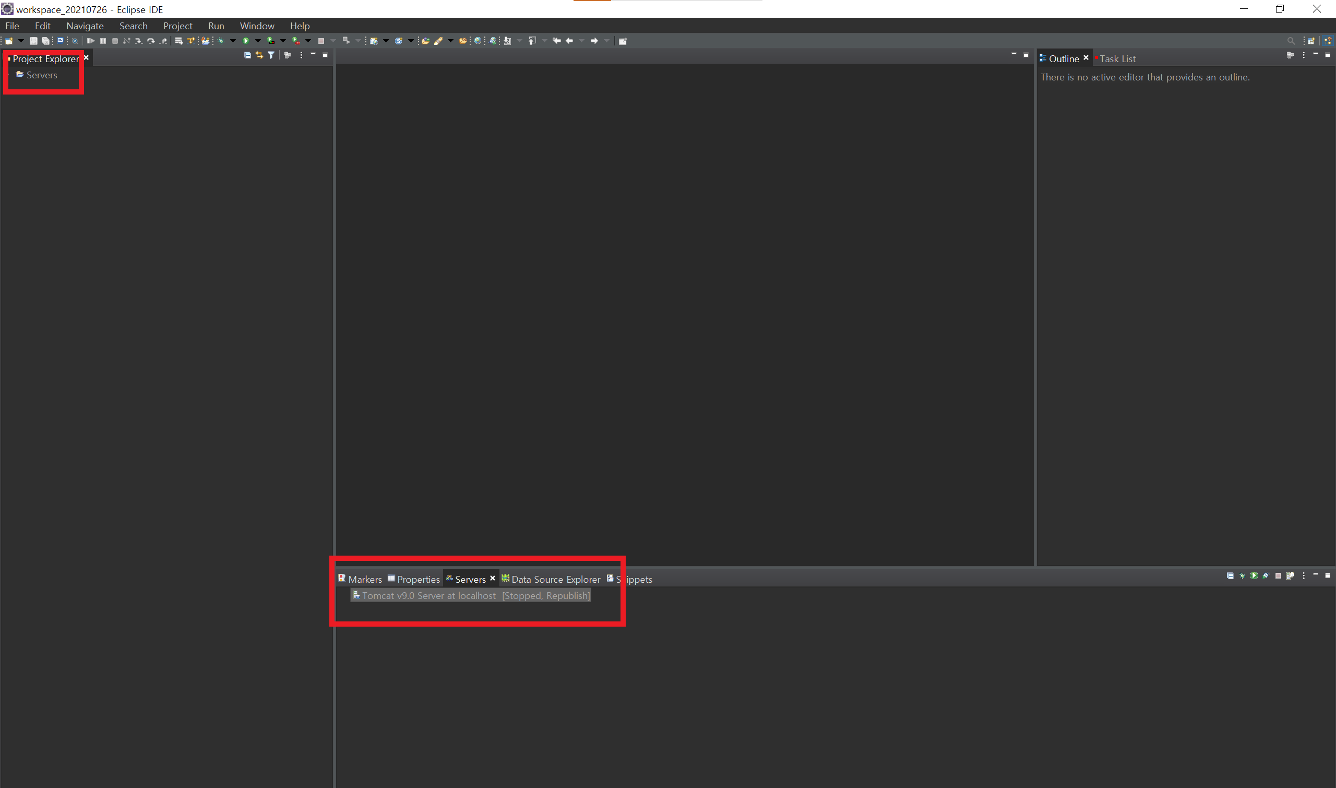Screen dimensions: 1336x788
Task: Toggle the Java EE perspective button
Action: click(x=1328, y=41)
